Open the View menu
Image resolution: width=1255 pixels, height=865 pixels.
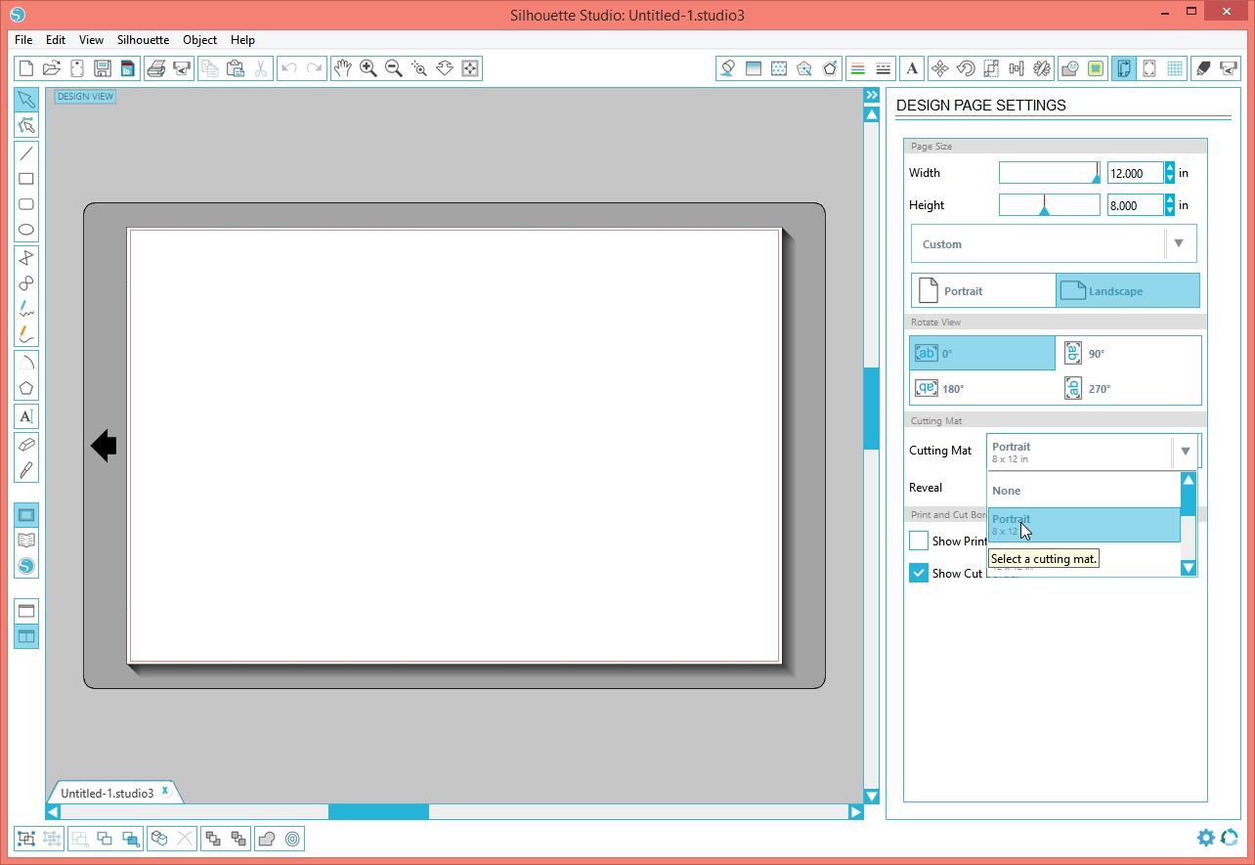(x=91, y=40)
